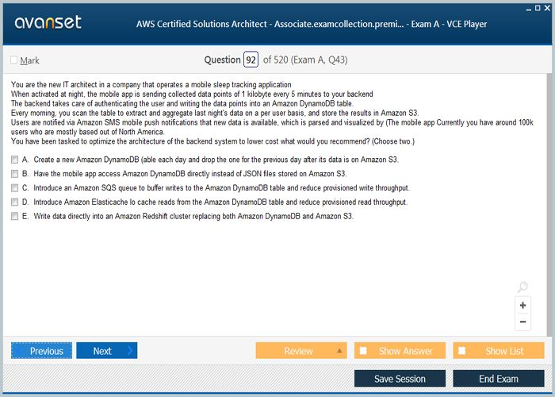The image size is (555, 397).
Task: Select answer A checkbox
Action: (14, 160)
